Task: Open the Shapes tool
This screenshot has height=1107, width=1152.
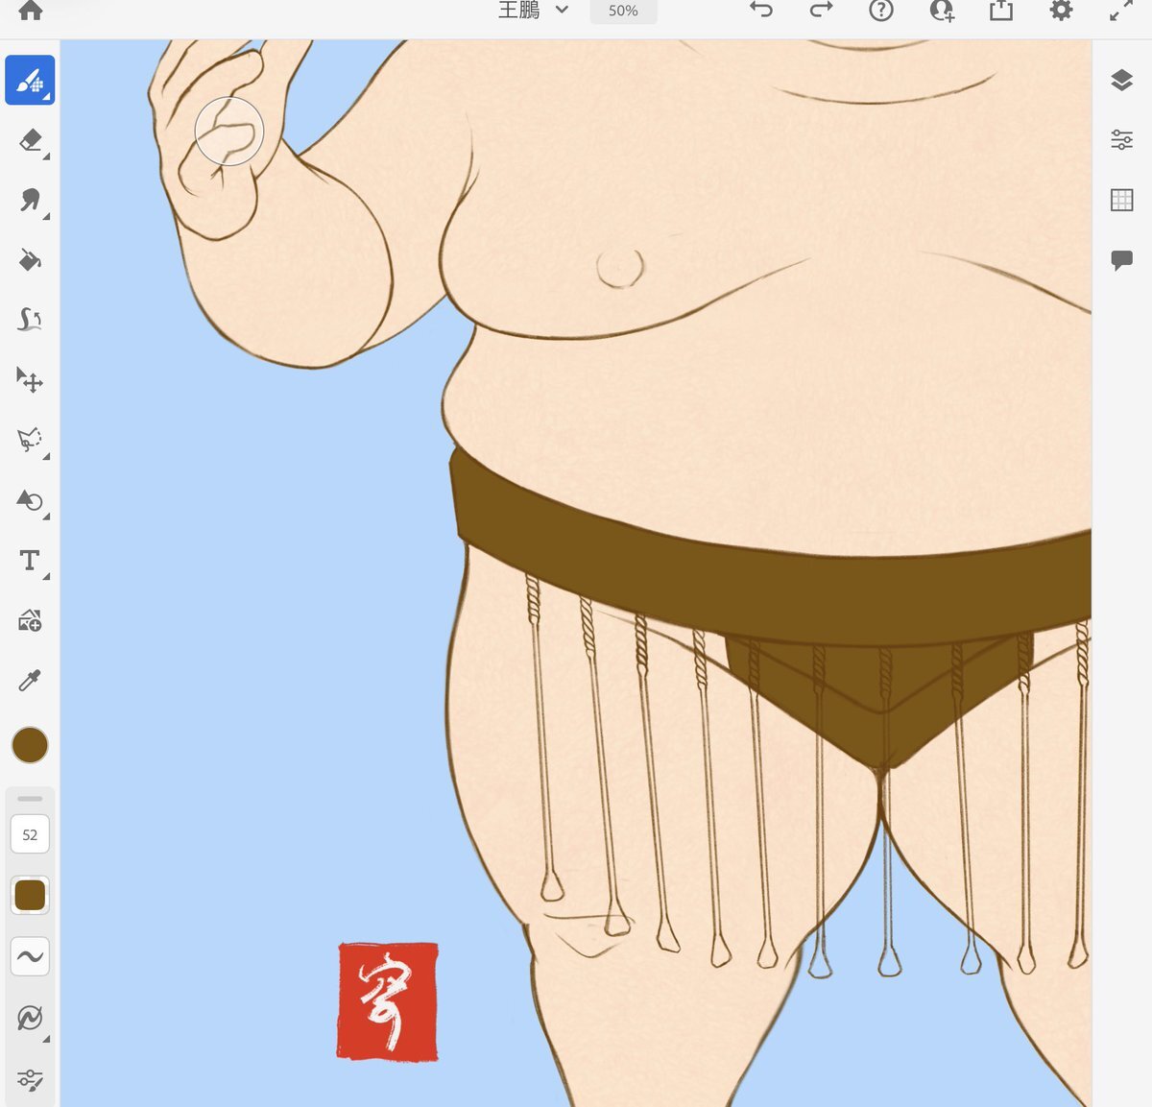Action: coord(30,500)
